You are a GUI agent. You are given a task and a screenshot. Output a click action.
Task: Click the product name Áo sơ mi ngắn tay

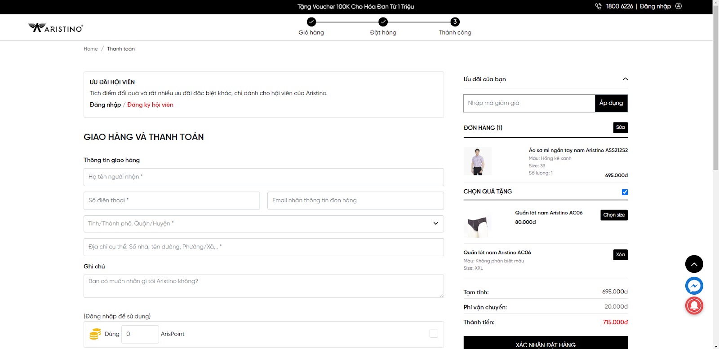coord(578,150)
